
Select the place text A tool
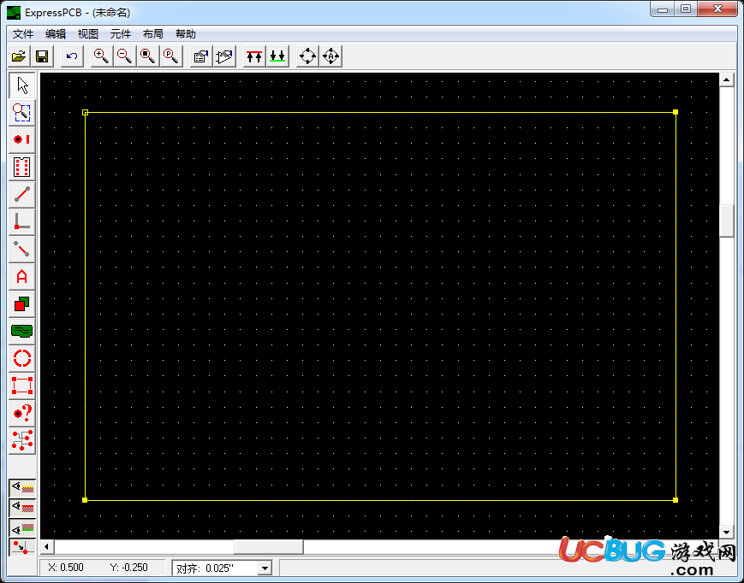[x=21, y=277]
